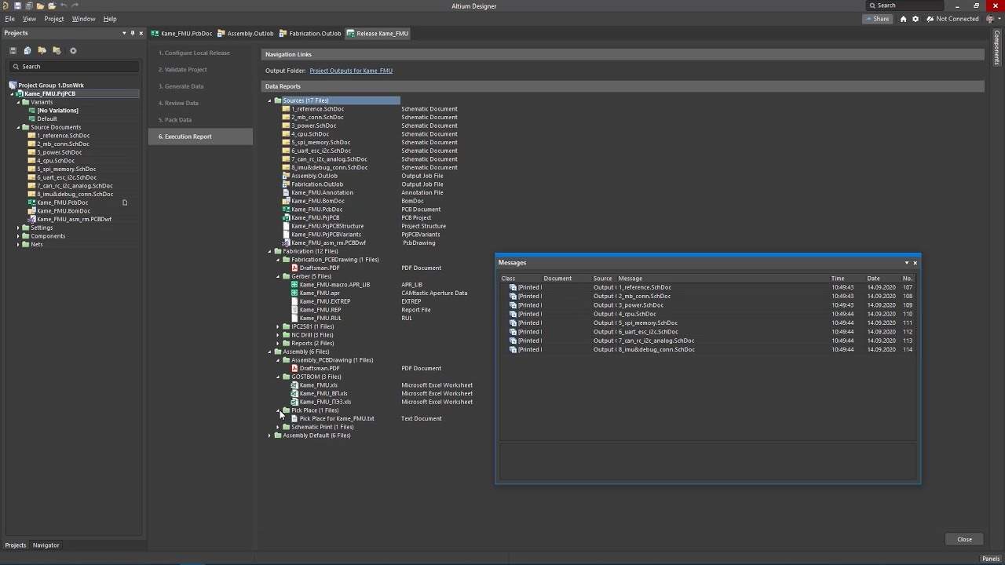Switch to the Kame_FMU.PcbDoc tab
Screen dimensions: 1005x565
point(181,34)
